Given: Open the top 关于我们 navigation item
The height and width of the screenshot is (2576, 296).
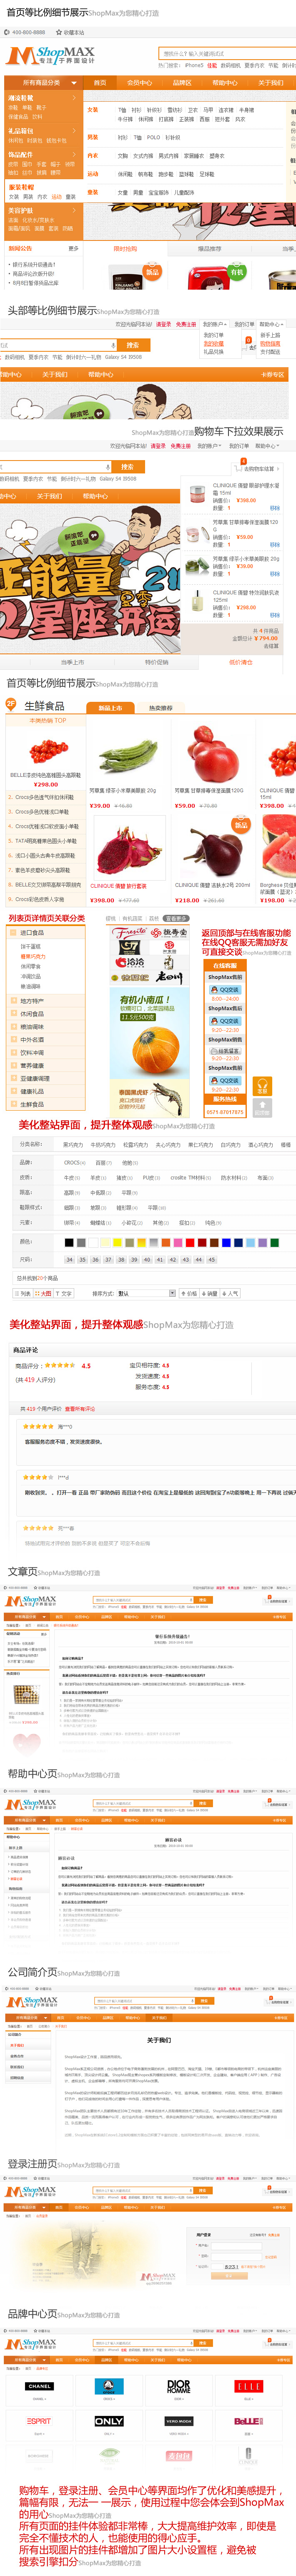Looking at the screenshot, I should coord(270,83).
